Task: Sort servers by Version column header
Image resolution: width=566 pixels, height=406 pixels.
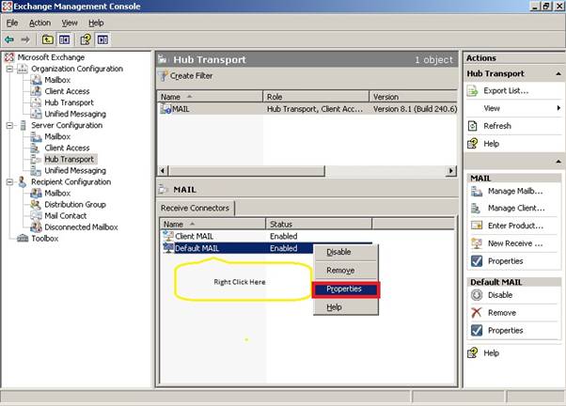Action: tap(414, 97)
